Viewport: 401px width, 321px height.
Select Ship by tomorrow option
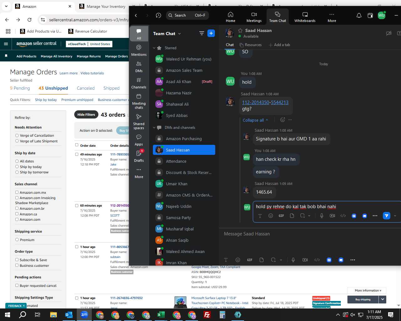(x=17, y=172)
